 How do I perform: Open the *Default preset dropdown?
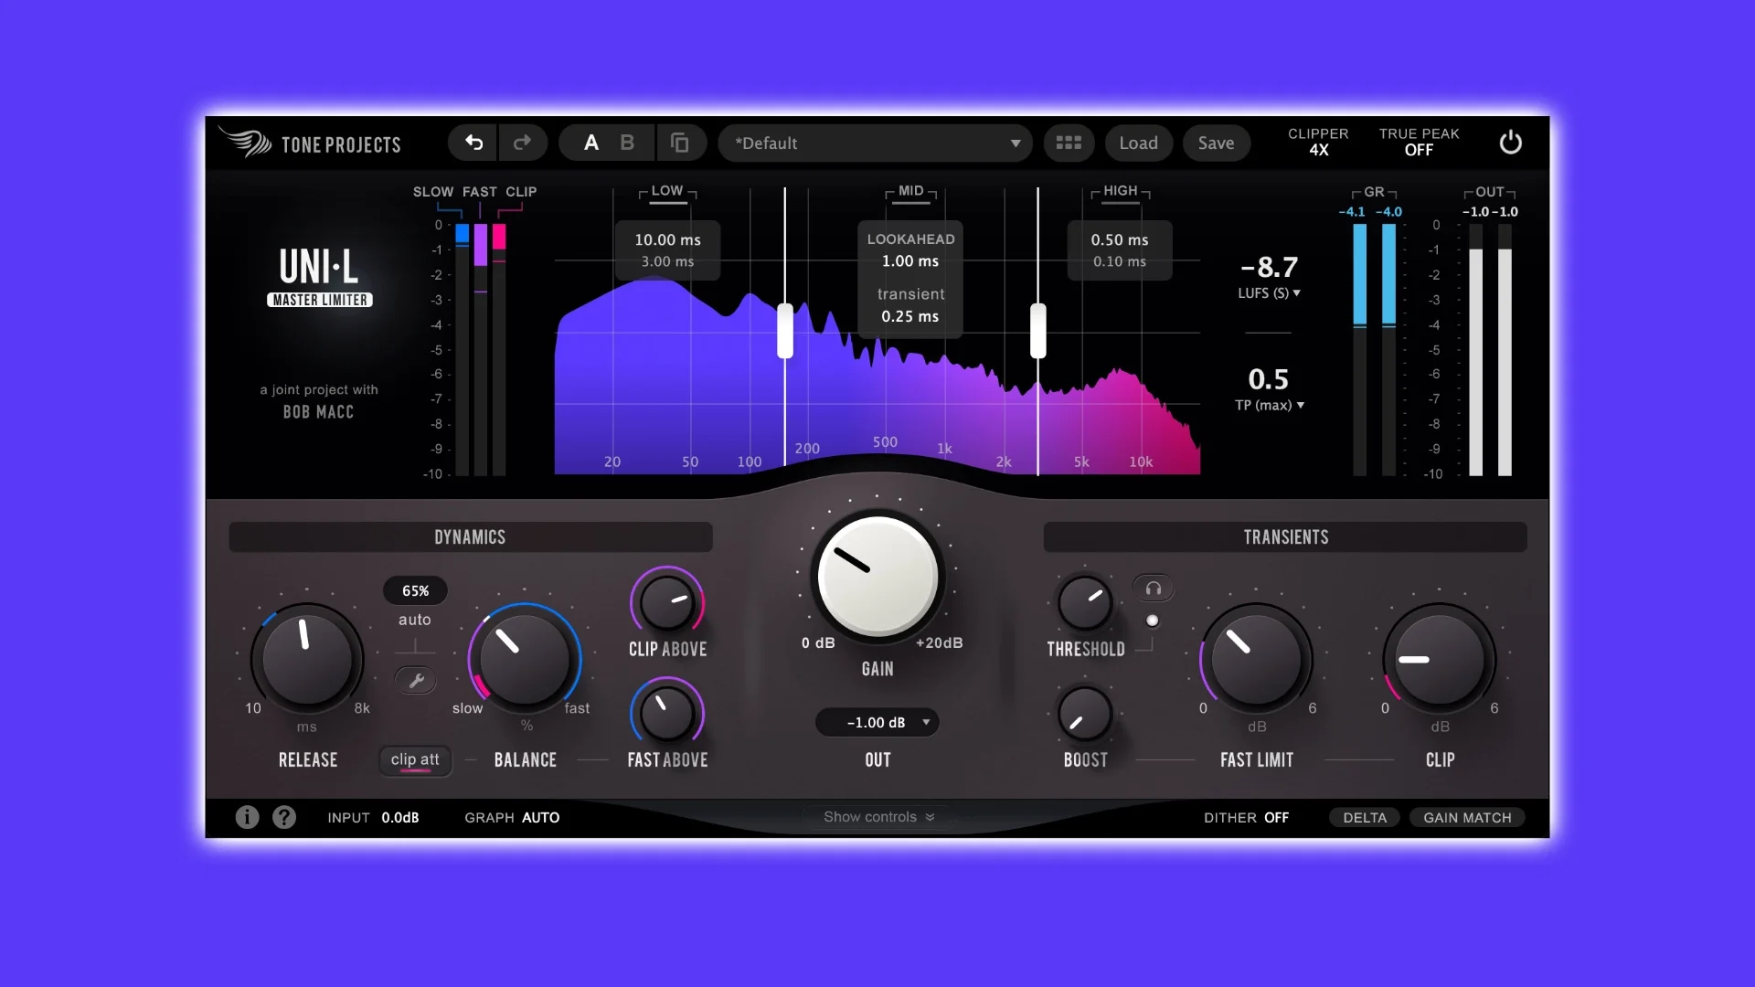876,143
